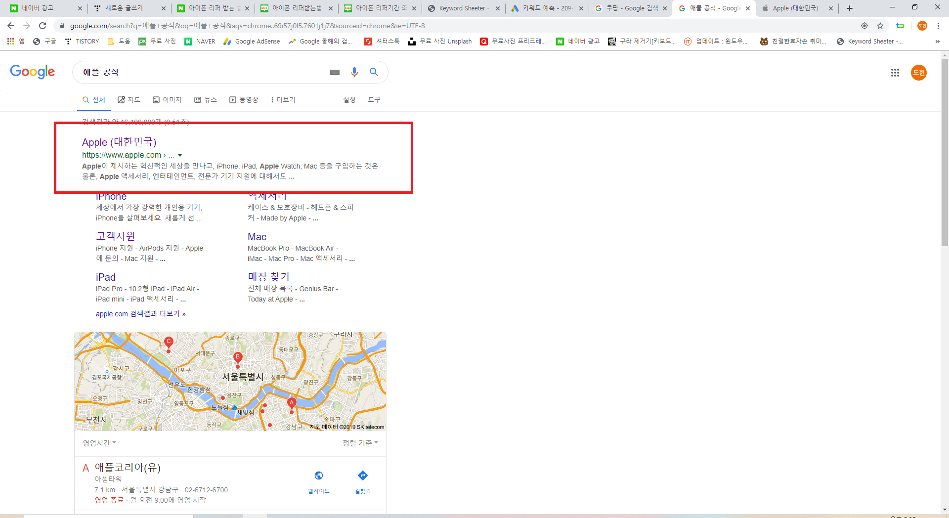Open the TISTORY bookmark

click(x=82, y=42)
